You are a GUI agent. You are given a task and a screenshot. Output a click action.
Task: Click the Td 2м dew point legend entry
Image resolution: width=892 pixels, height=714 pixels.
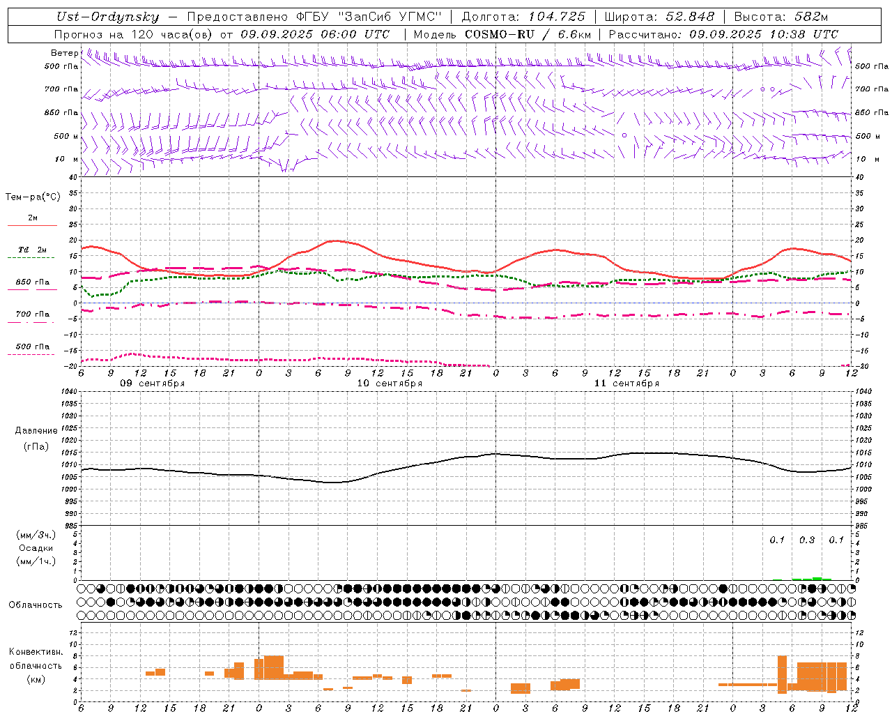[x=33, y=250]
